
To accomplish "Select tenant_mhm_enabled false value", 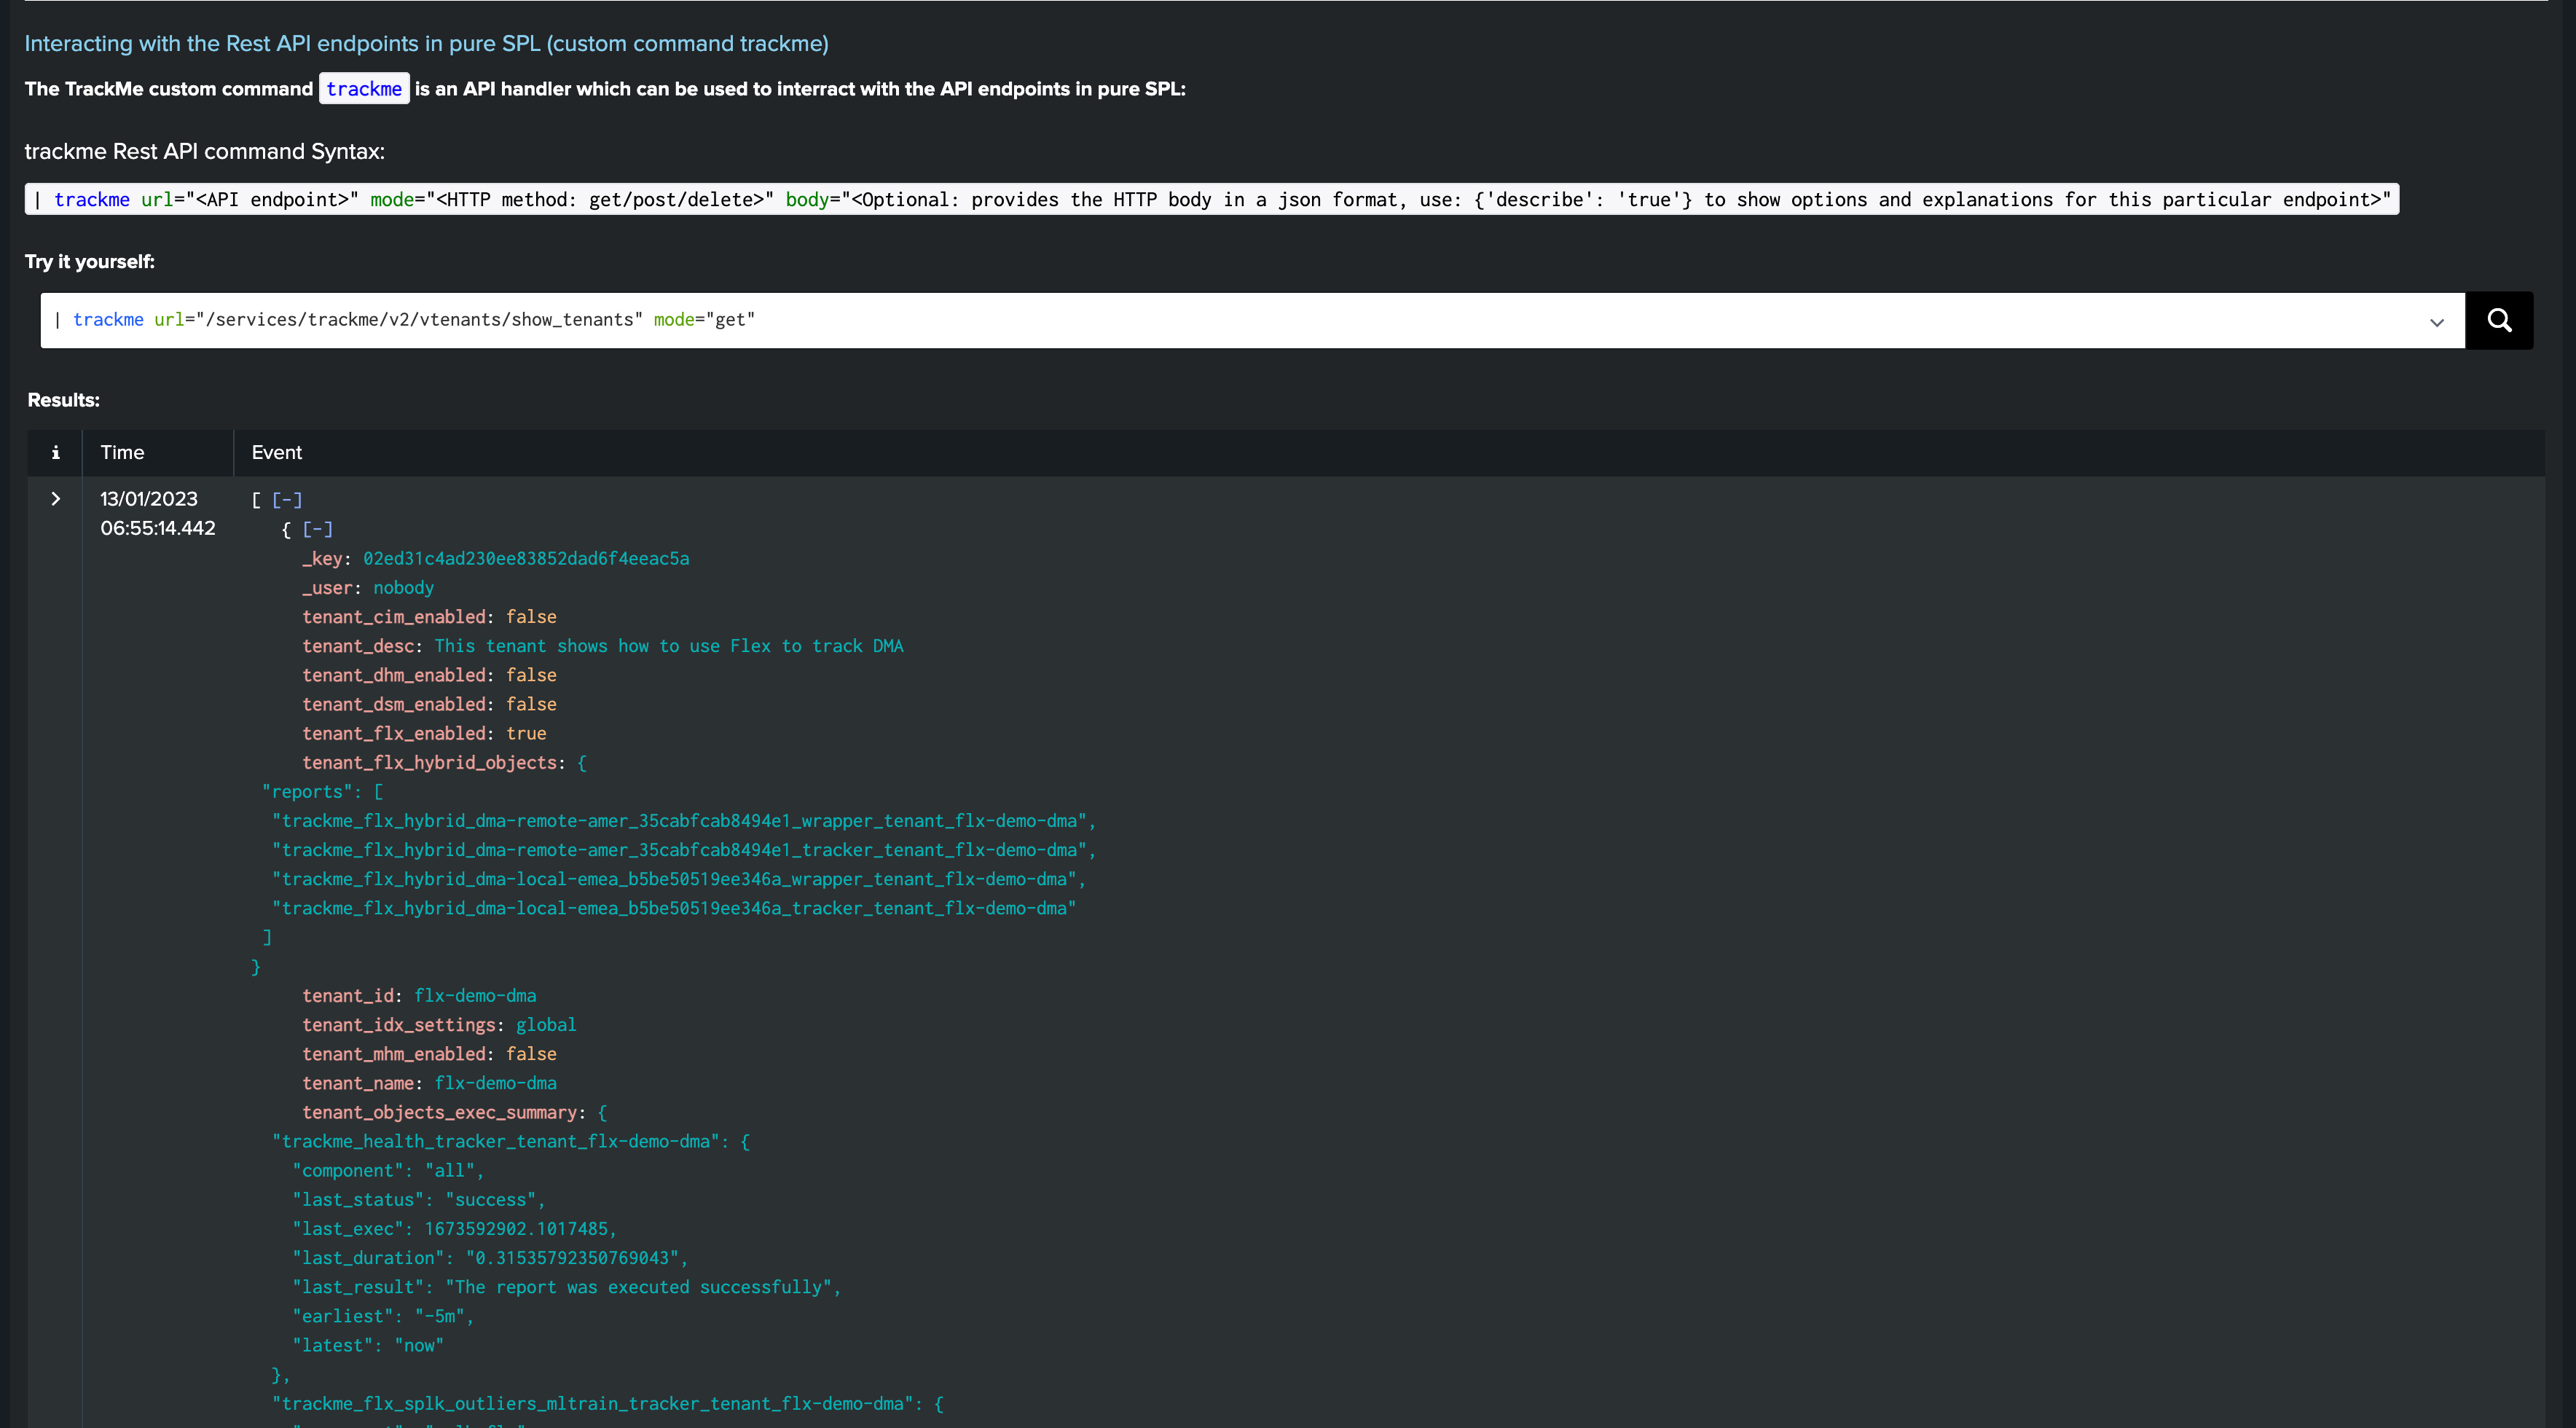I will coord(531,1054).
